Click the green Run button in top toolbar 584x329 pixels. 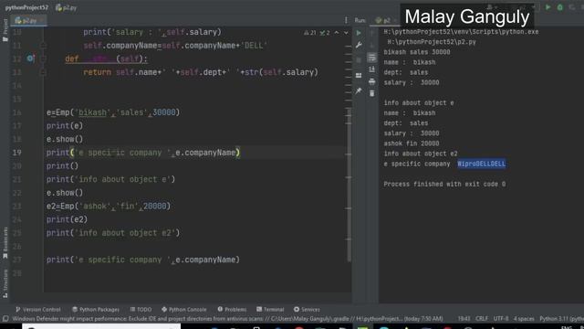[547, 7]
